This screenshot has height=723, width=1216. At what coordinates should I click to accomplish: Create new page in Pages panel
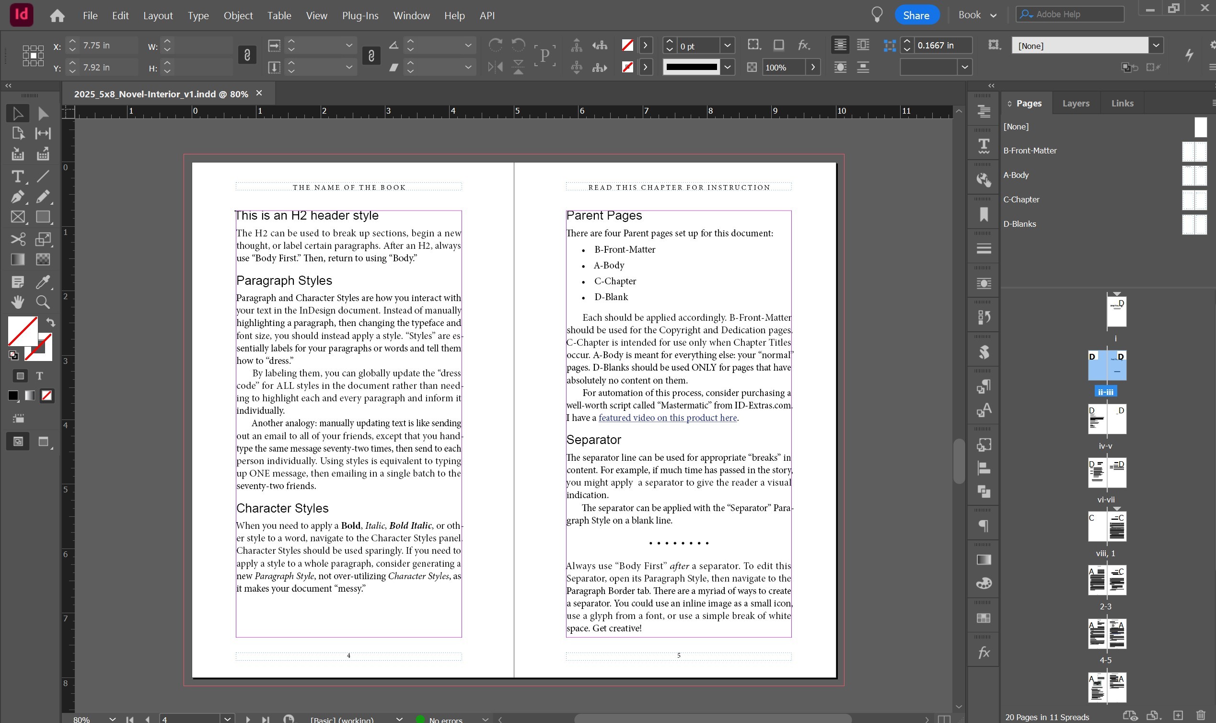pos(1178,716)
